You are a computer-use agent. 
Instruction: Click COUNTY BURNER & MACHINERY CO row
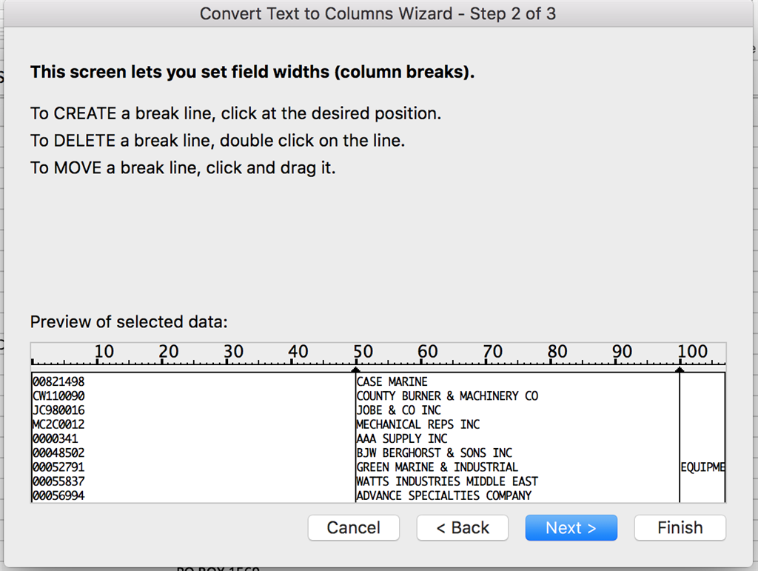pyautogui.click(x=447, y=396)
